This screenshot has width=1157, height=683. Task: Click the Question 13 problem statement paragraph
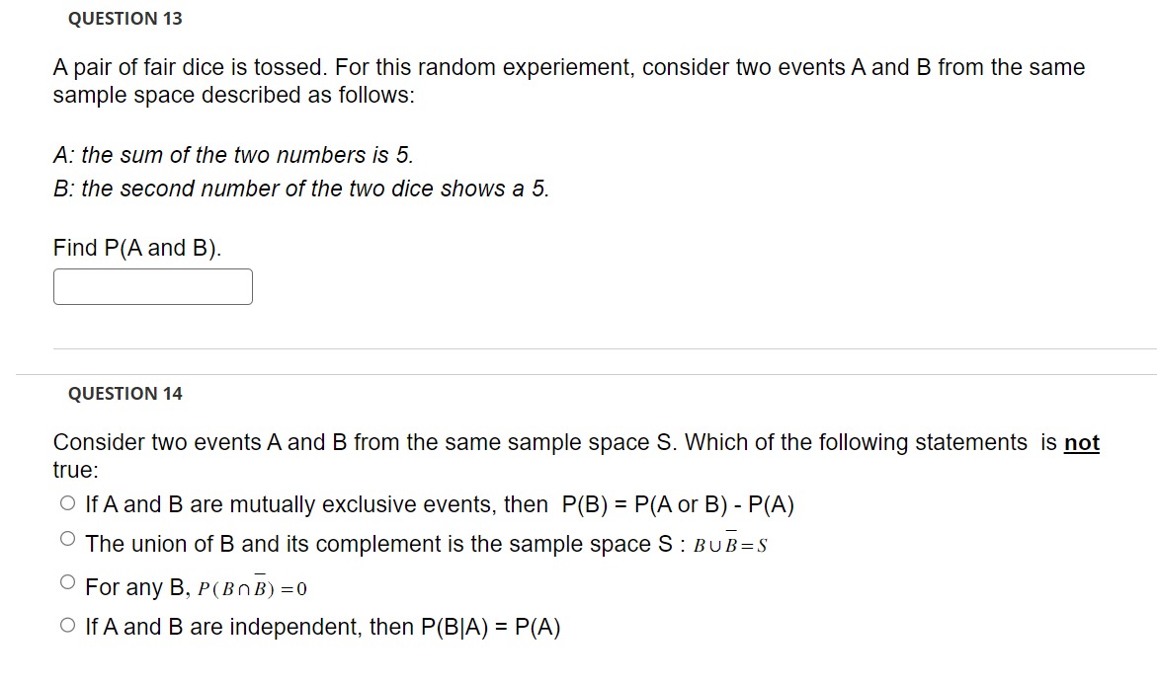[568, 81]
